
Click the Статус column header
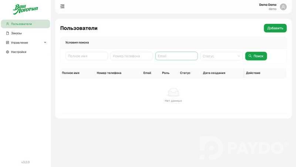click(x=185, y=73)
